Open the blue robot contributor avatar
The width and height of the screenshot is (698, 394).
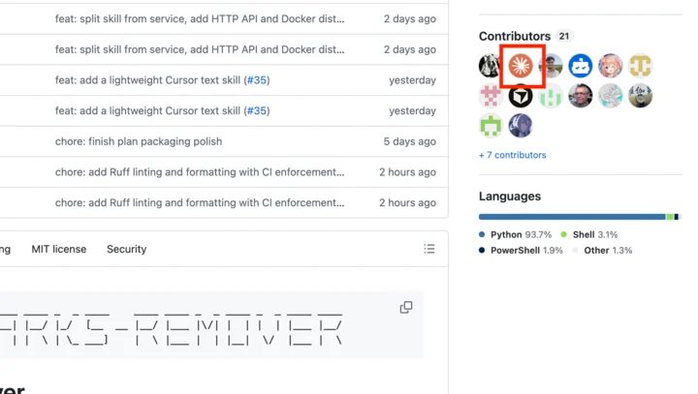(x=580, y=66)
